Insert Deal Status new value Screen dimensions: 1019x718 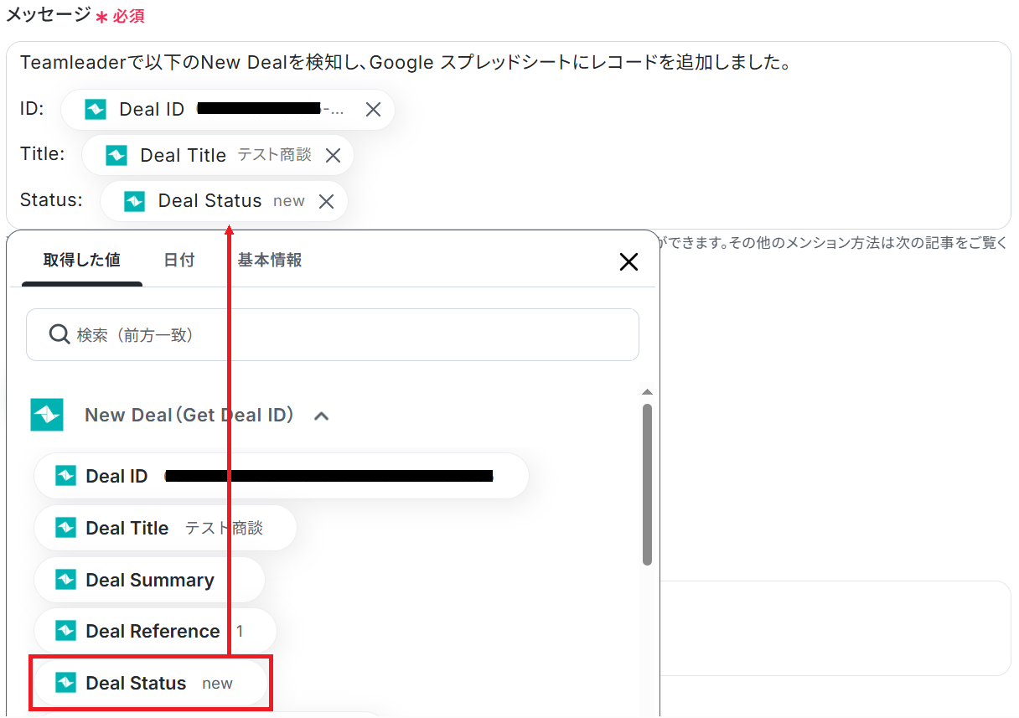151,683
